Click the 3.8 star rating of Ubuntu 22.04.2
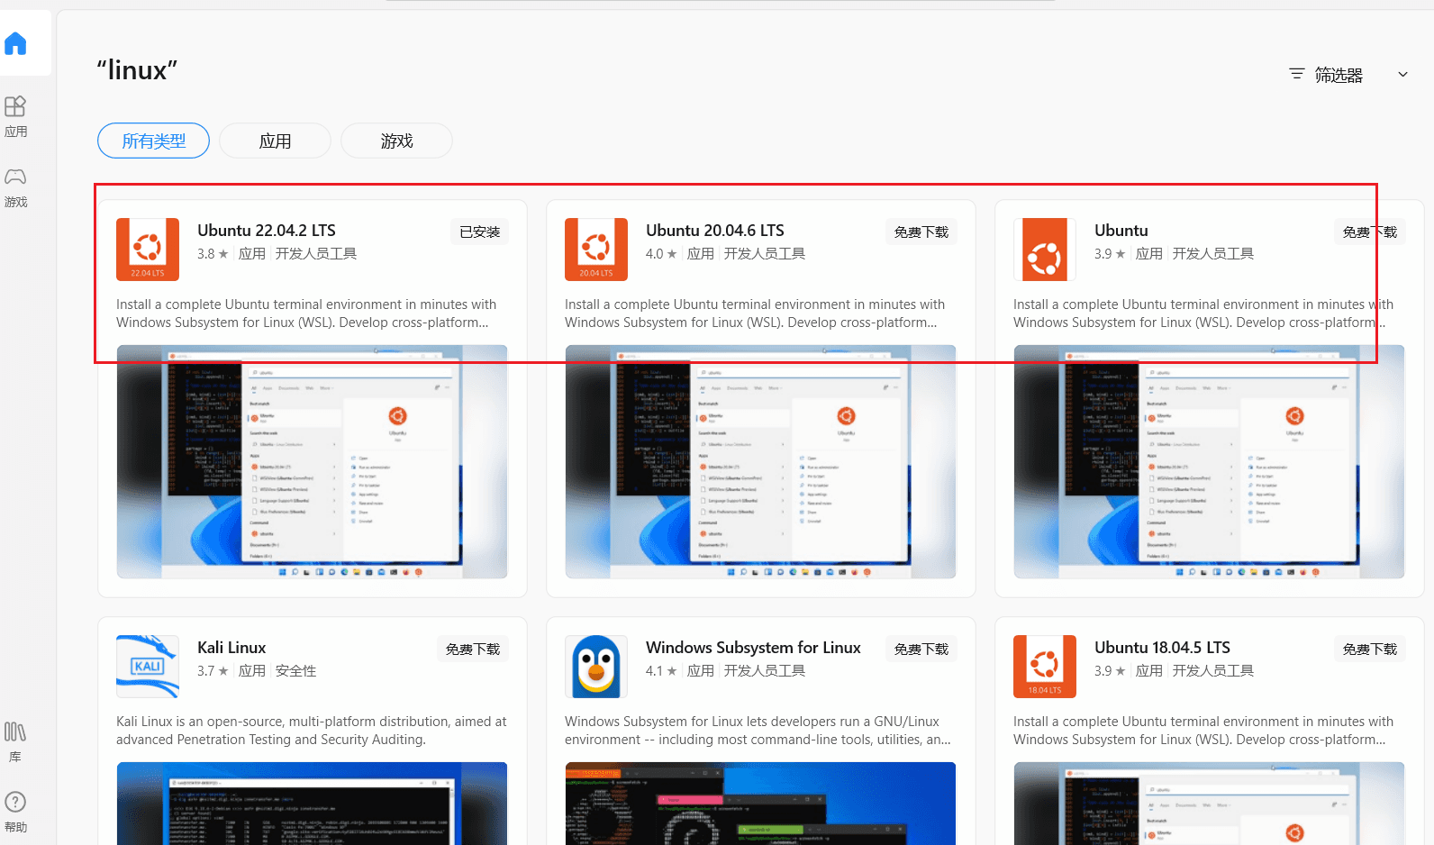This screenshot has height=845, width=1434. coord(213,254)
